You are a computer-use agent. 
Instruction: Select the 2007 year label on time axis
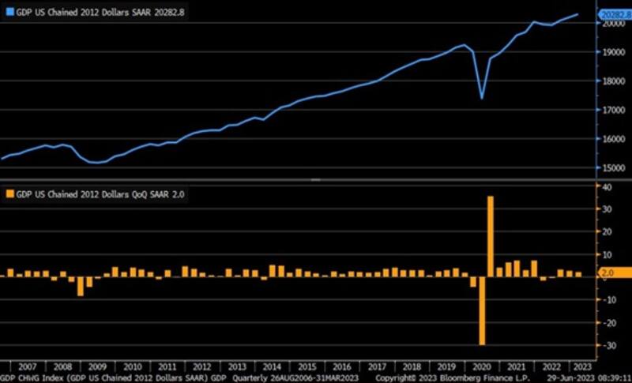click(x=26, y=366)
